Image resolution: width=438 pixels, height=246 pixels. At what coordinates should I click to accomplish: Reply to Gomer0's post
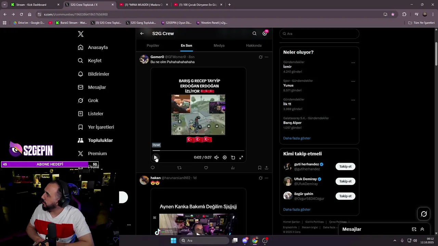tap(153, 168)
